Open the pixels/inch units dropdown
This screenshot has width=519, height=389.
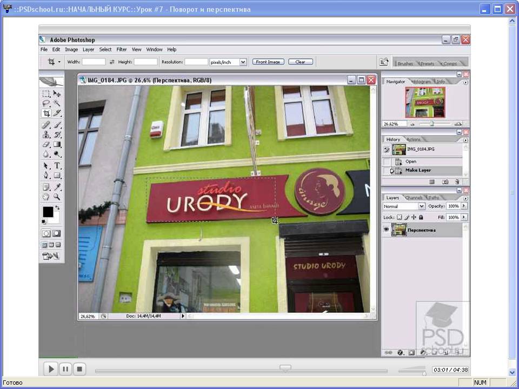[x=243, y=62]
